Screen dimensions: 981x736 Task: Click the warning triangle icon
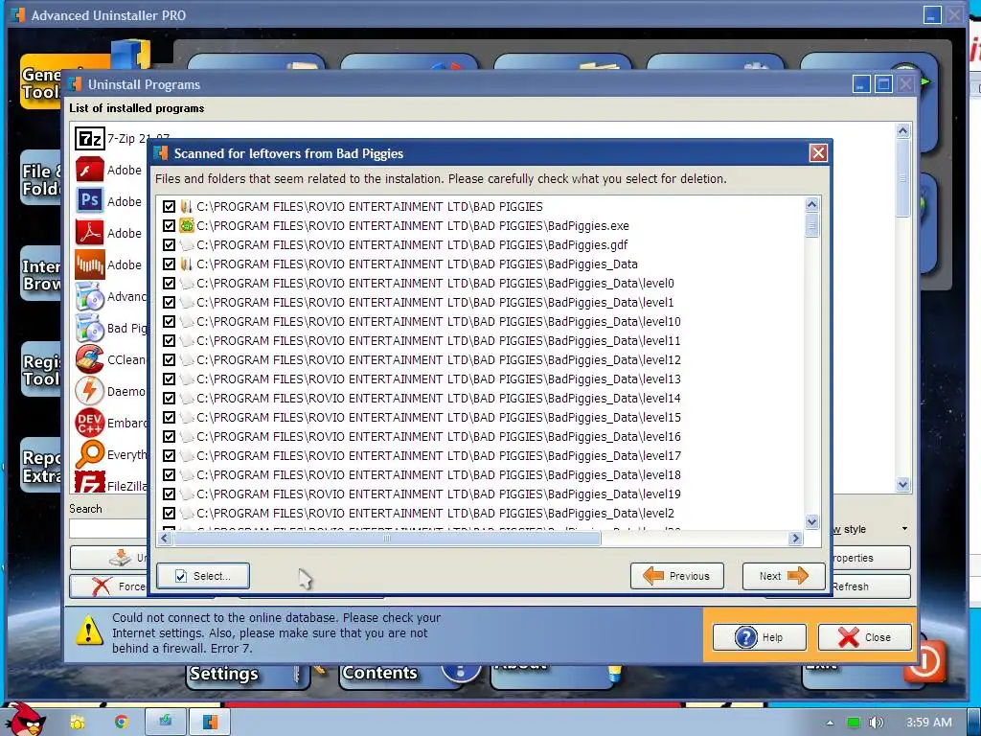tap(89, 631)
